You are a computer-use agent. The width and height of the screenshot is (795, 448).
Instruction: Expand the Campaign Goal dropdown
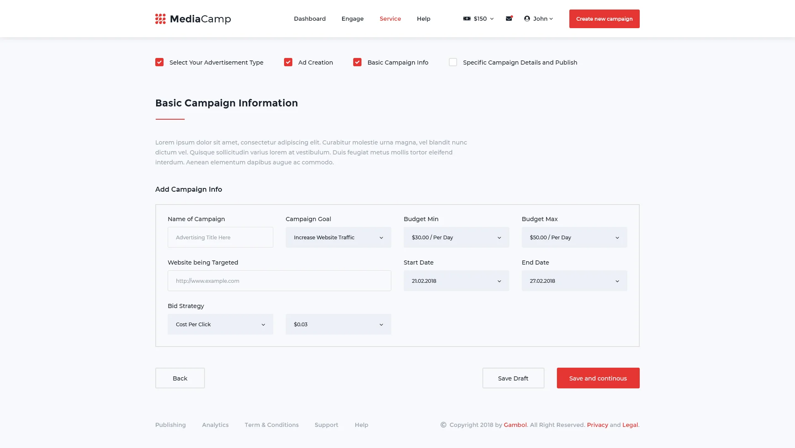coord(338,237)
